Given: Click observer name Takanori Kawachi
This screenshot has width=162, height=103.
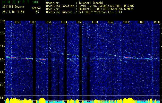Looking at the screenshot, I should (x=91, y=3).
